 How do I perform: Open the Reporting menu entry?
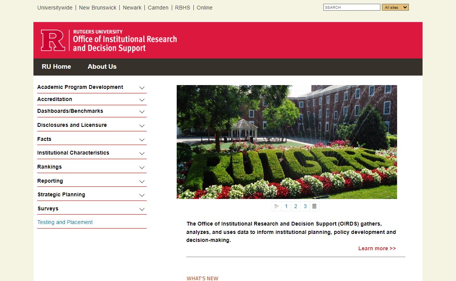[x=50, y=181]
